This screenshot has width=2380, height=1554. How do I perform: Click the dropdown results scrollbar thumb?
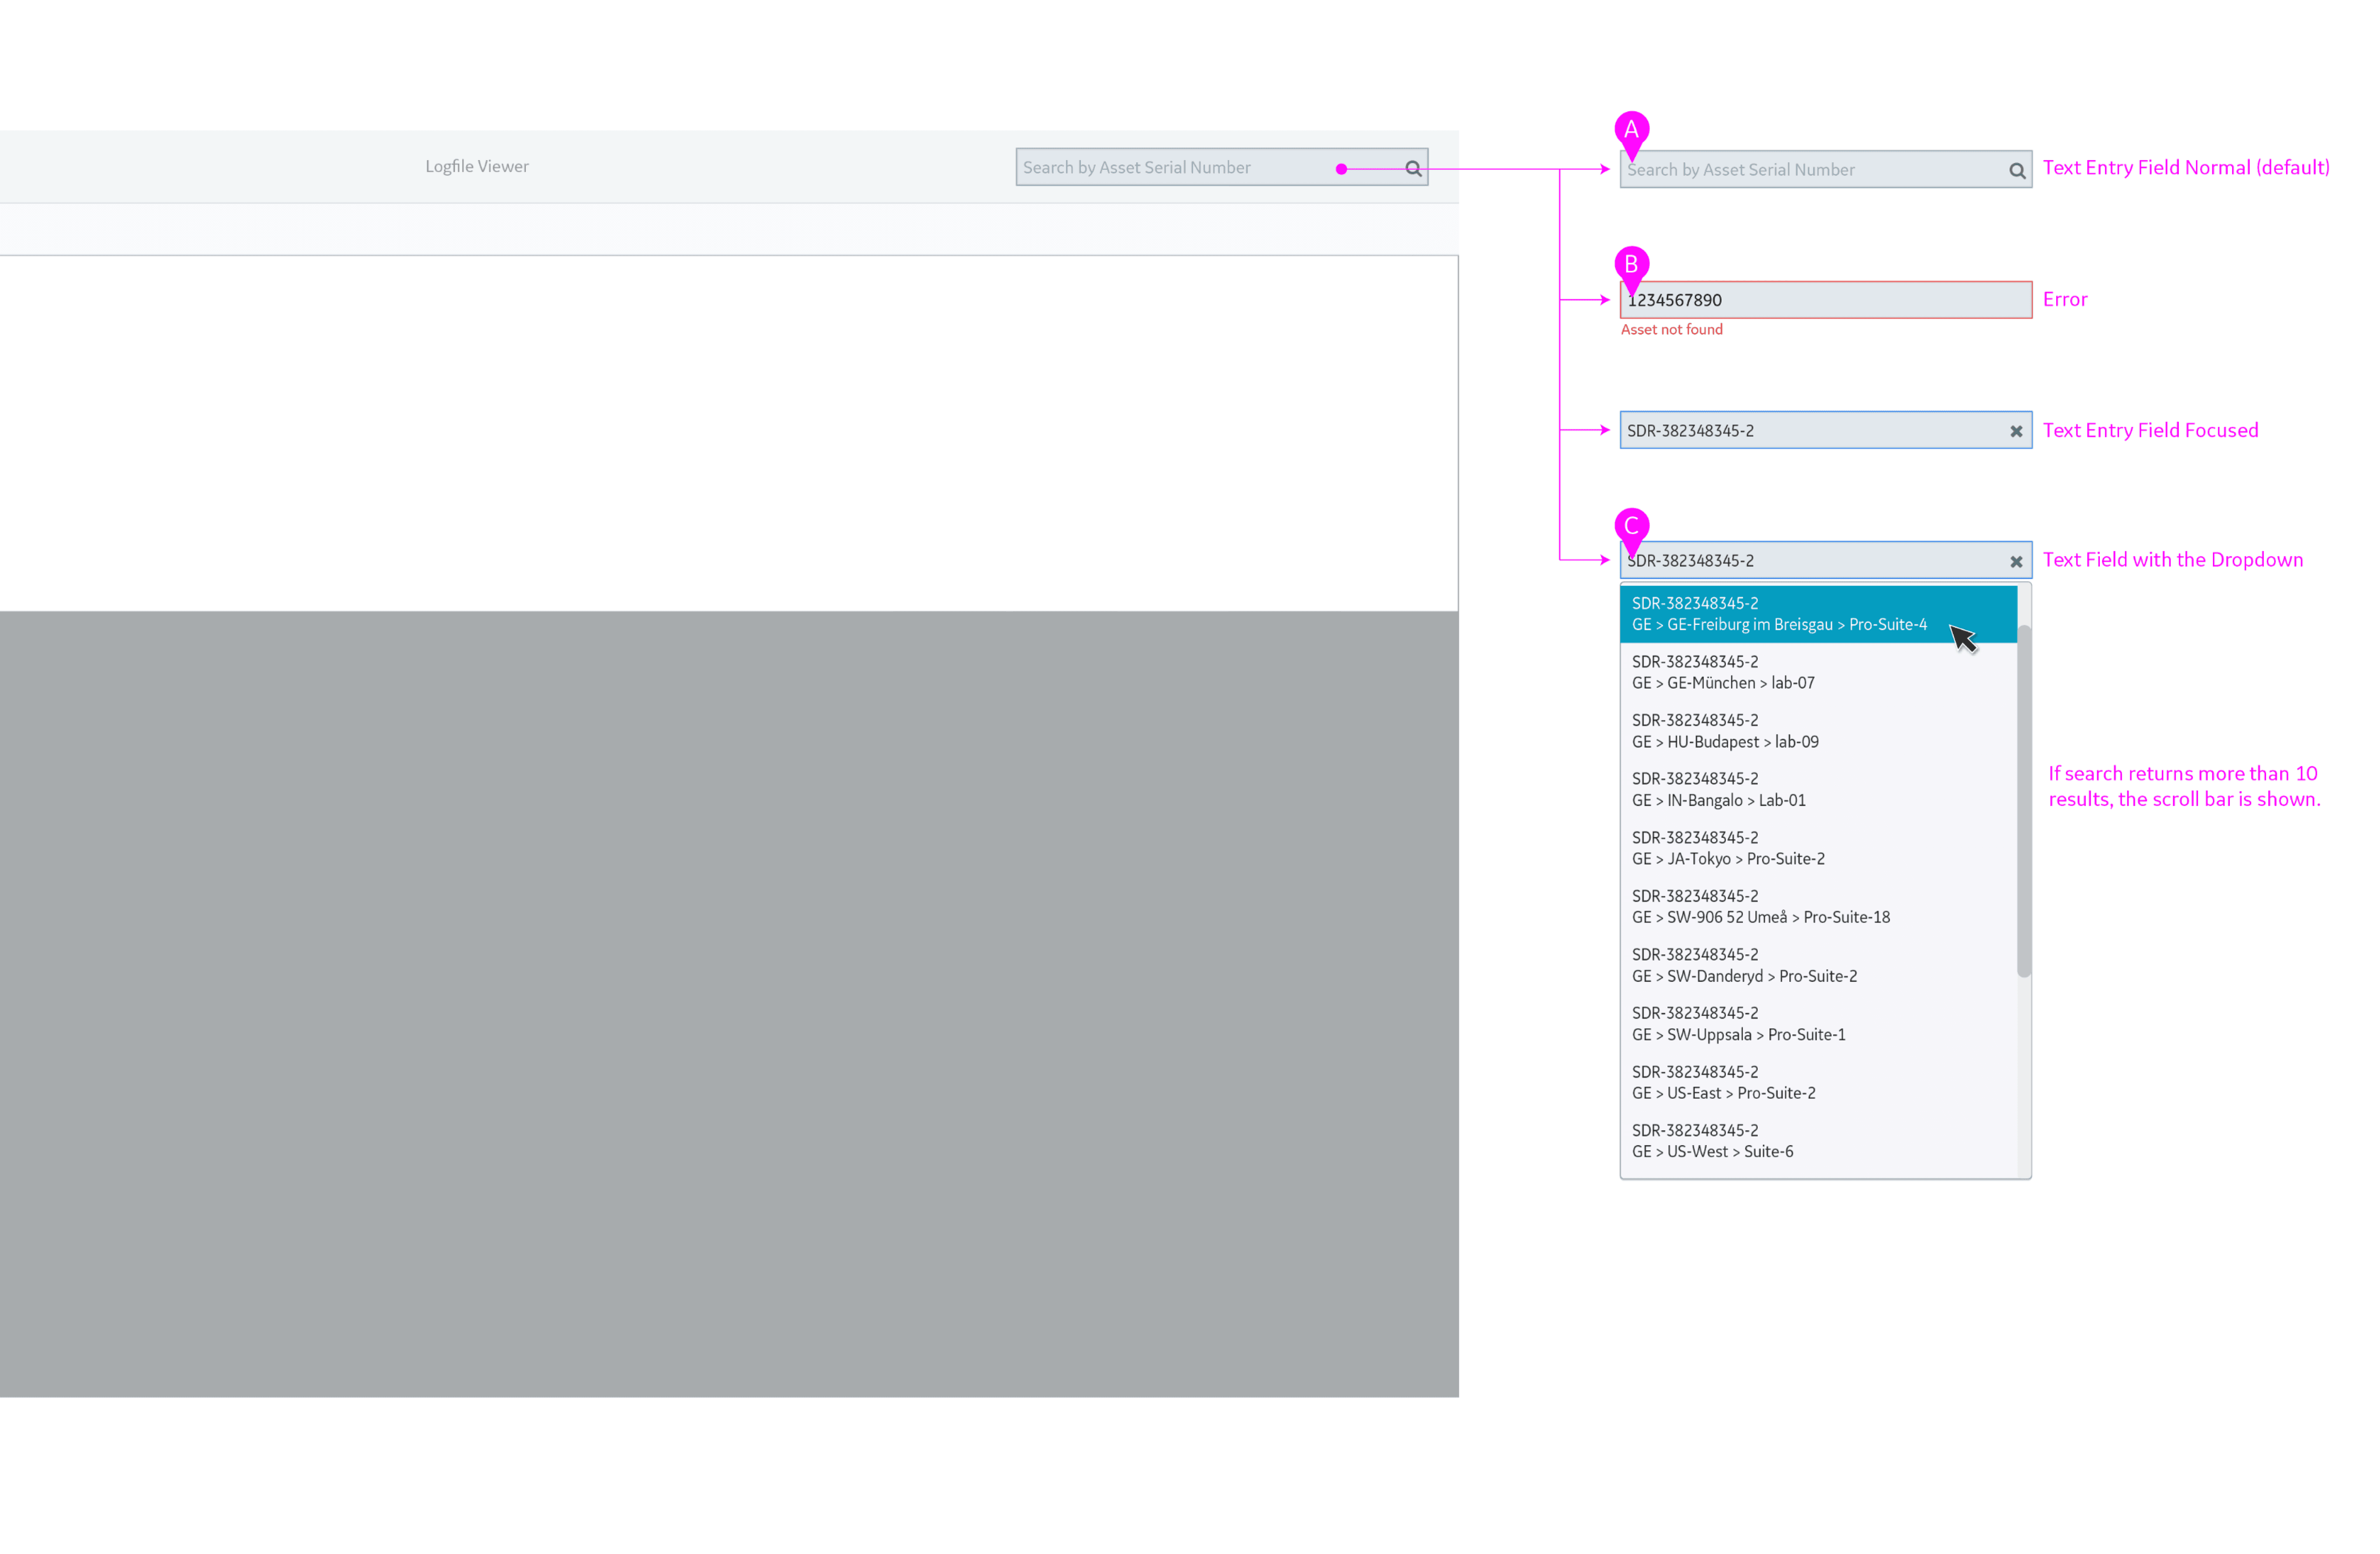[2024, 800]
